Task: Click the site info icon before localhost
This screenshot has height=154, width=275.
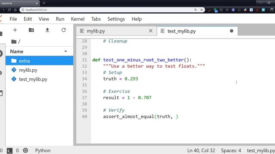Action: pyautogui.click(x=23, y=10)
